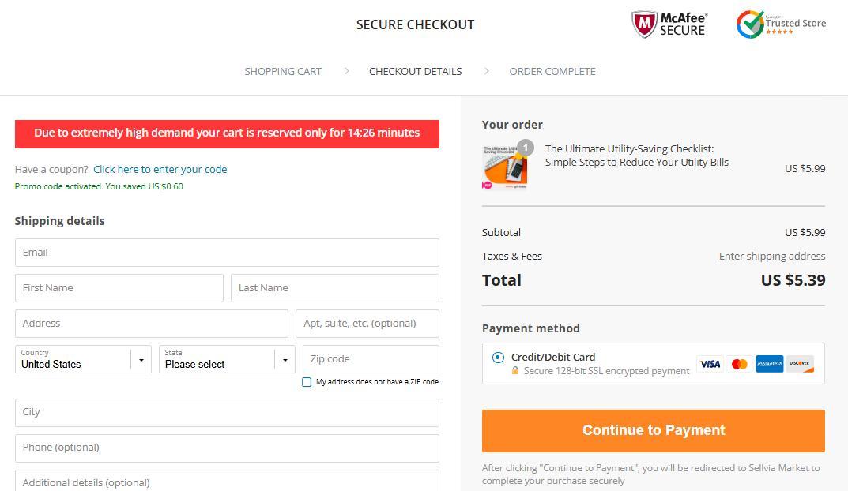Select the Checkout Details step
The width and height of the screenshot is (848, 491).
415,71
